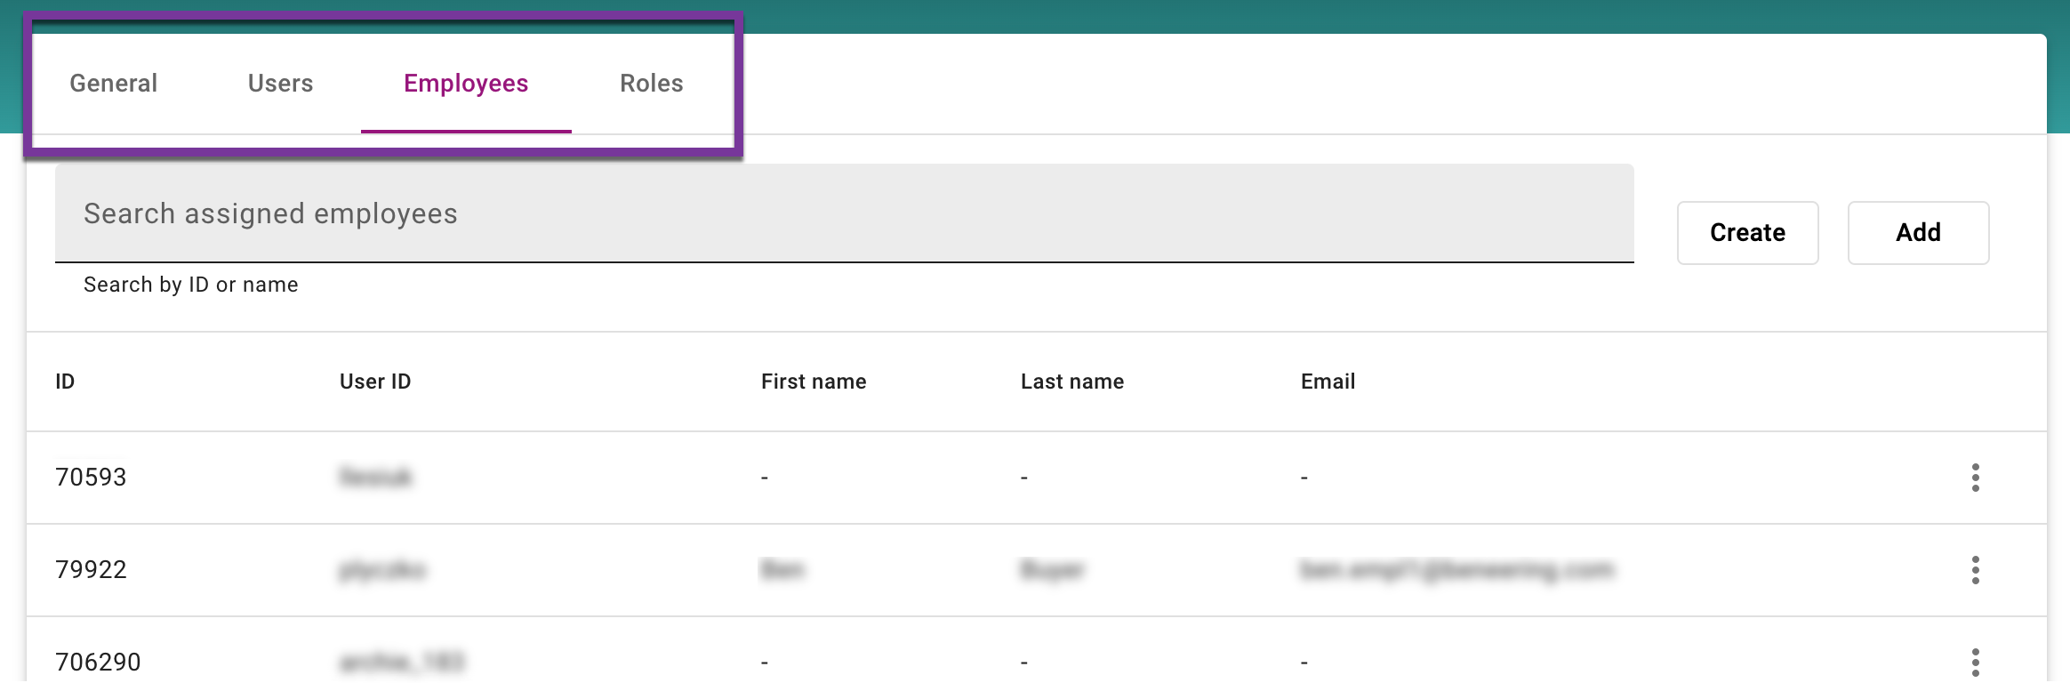Open the Users tab
The height and width of the screenshot is (683, 2070).
click(x=280, y=84)
